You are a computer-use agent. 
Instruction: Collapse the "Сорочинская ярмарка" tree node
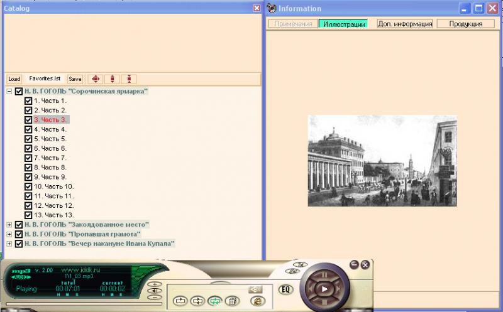click(x=9, y=91)
